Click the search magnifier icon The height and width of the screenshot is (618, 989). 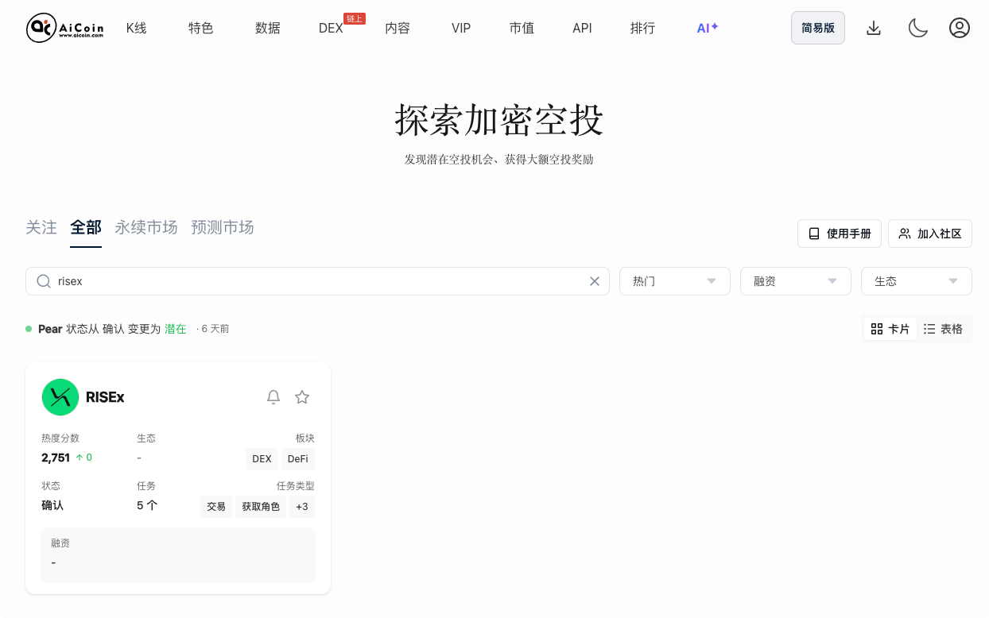[44, 281]
